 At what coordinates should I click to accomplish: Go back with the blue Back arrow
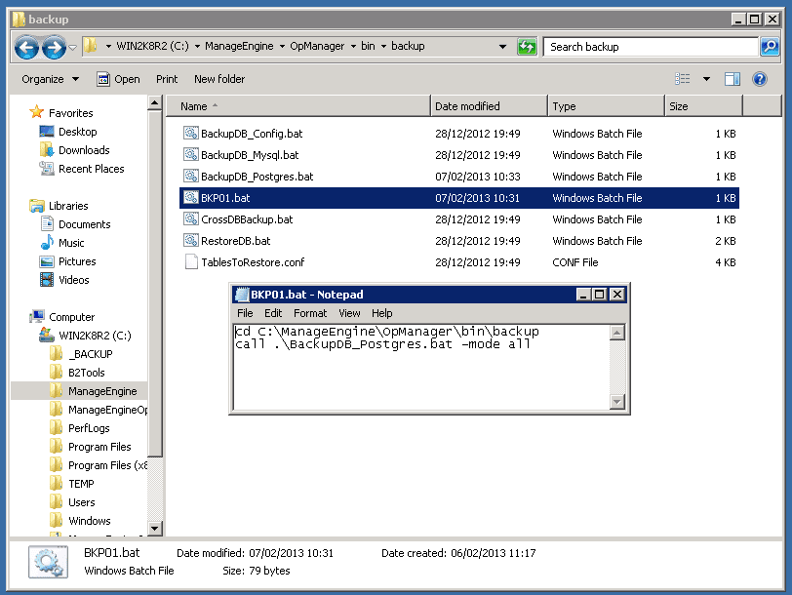pos(26,48)
